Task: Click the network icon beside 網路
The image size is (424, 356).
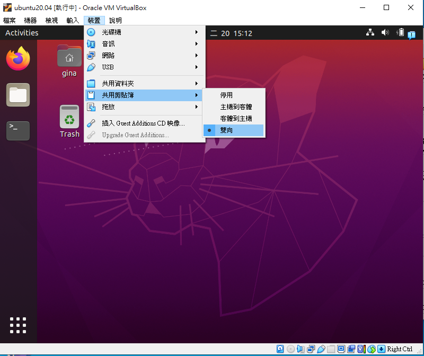Action: [x=91, y=56]
